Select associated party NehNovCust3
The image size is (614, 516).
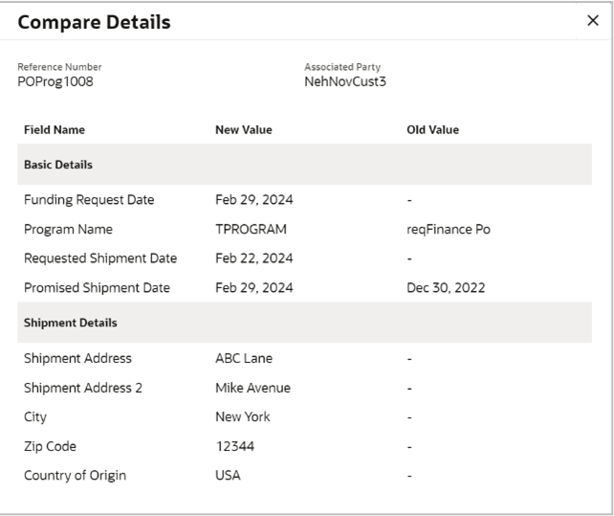[x=345, y=81]
